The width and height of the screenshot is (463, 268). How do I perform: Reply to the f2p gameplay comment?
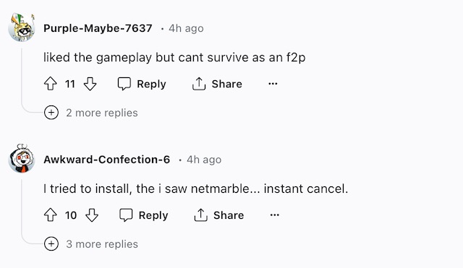[x=142, y=84]
